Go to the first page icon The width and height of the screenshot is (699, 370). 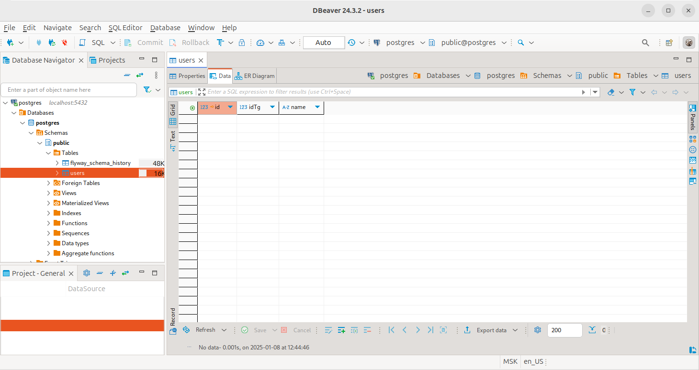(x=392, y=330)
